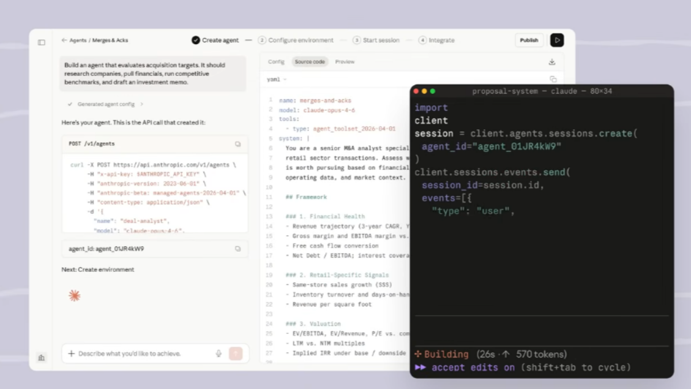
Task: Click the Publish button
Action: pos(529,40)
